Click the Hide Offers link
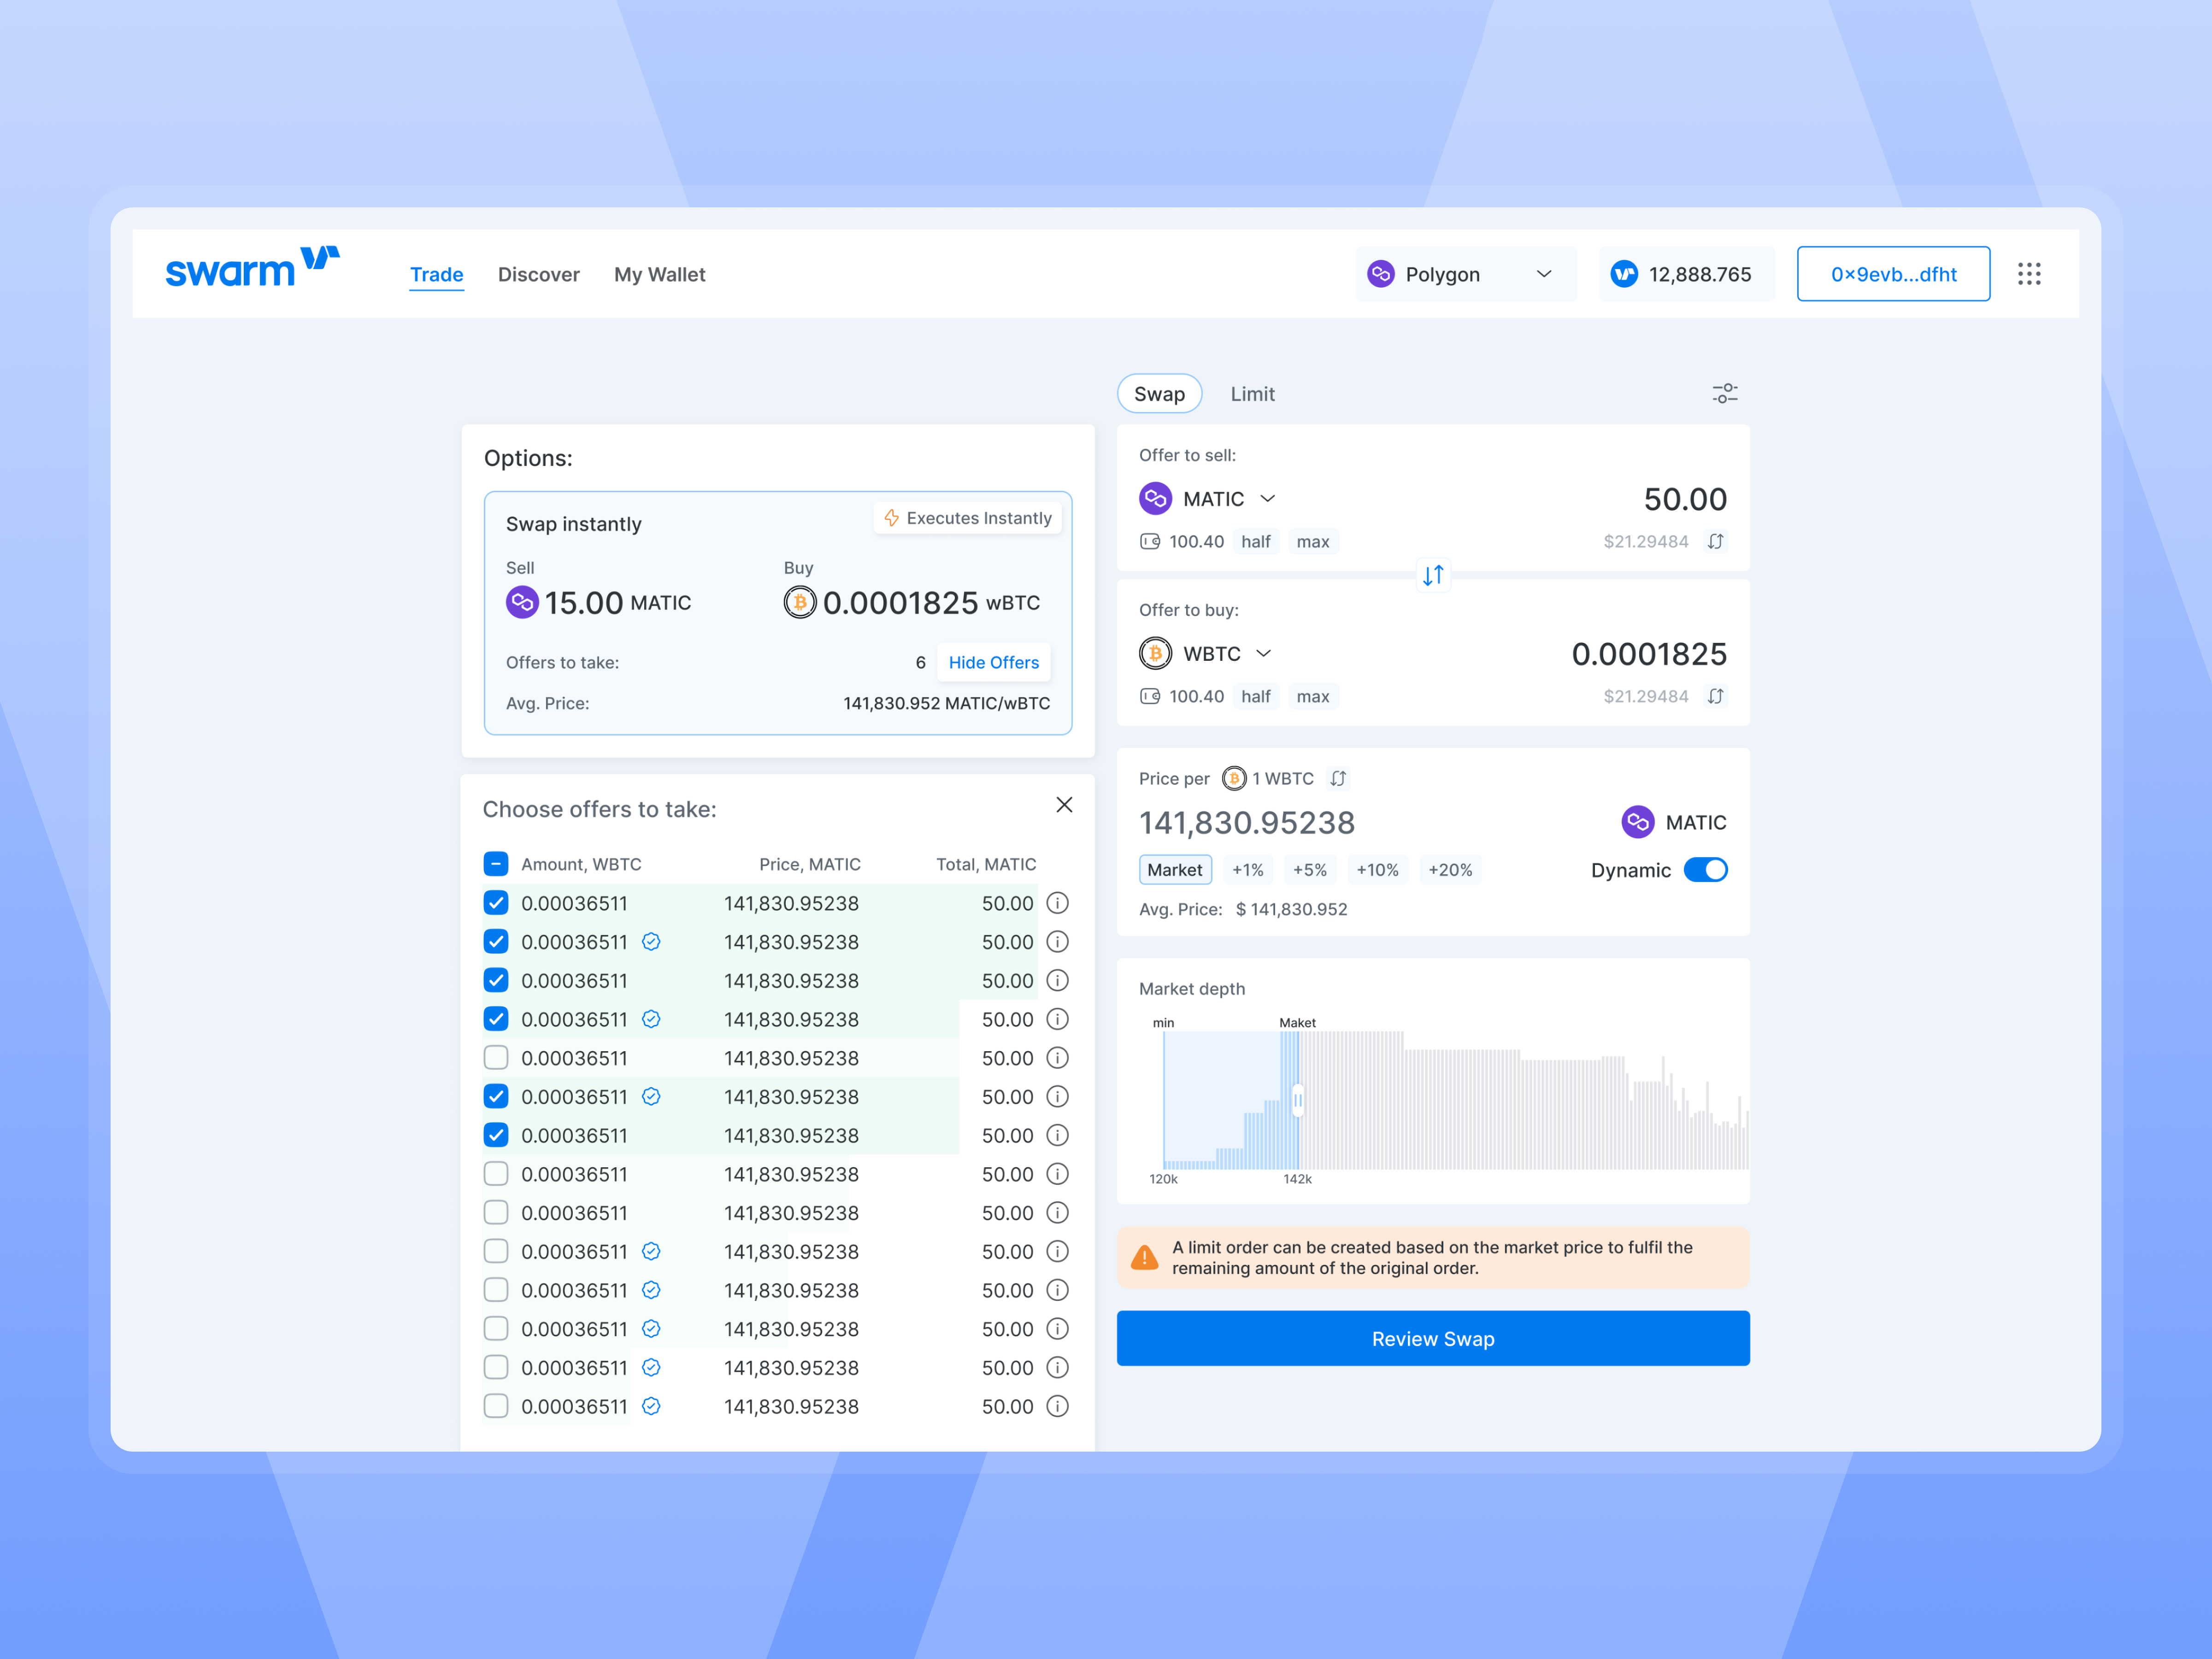Screen dimensions: 2212x1659 [x=992, y=662]
